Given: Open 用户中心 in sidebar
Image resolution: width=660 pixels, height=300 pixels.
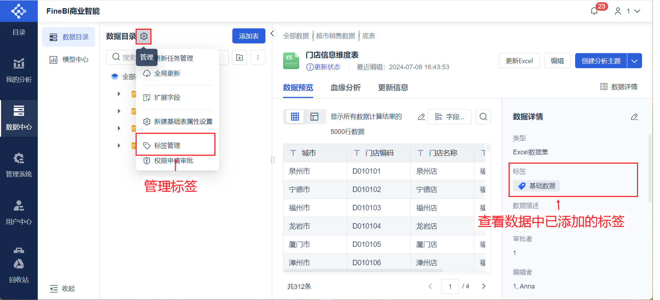Looking at the screenshot, I should click(x=19, y=212).
